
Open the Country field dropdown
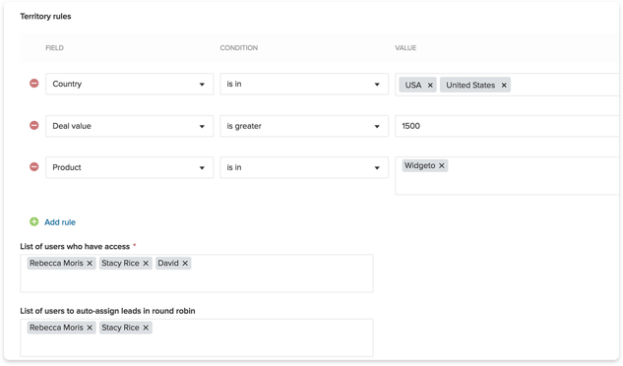coord(130,84)
